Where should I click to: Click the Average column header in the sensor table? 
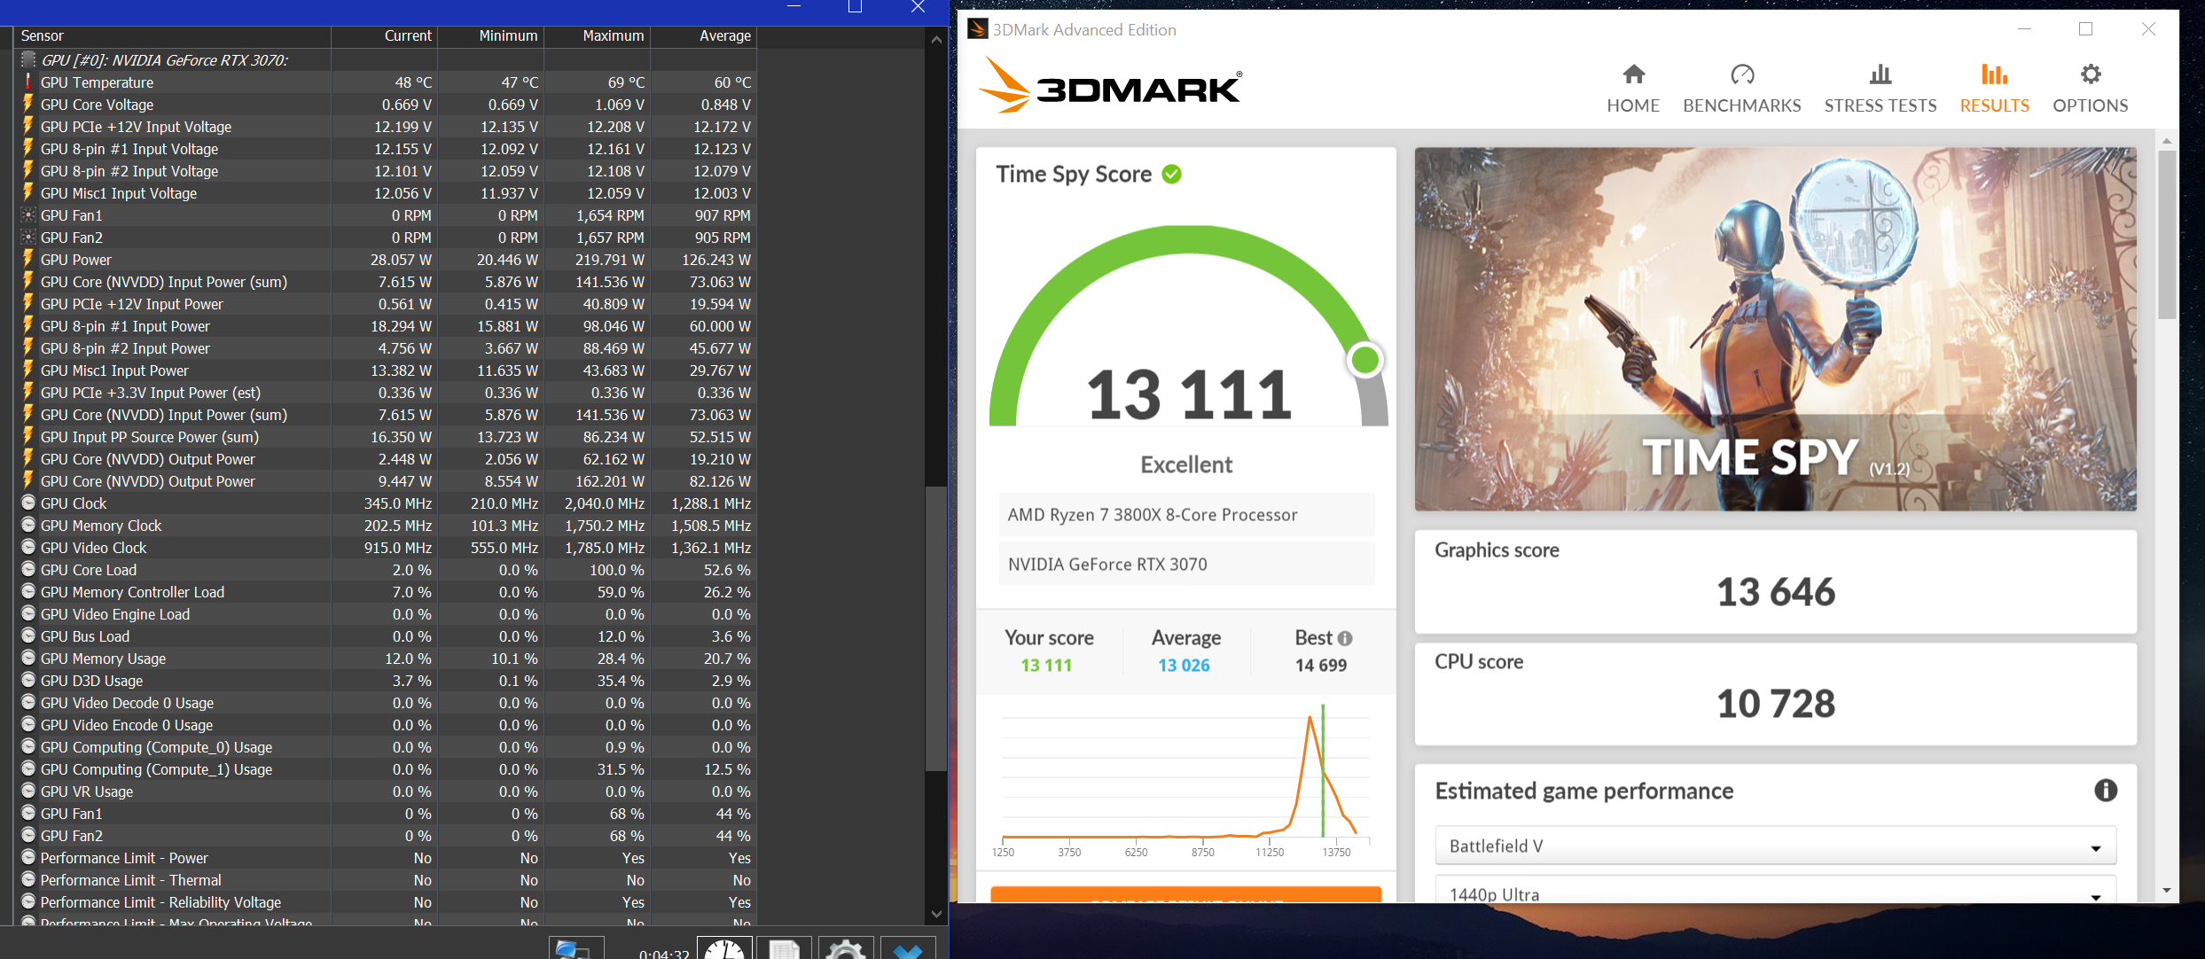pyautogui.click(x=704, y=36)
